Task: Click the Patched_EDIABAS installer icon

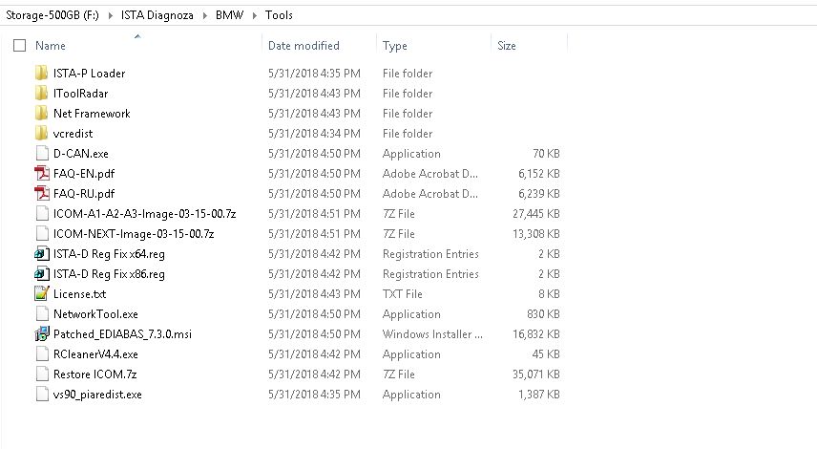Action: point(41,334)
